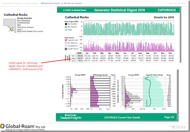Click the 'Generator Statistical Digest 2019' banner title
Image resolution: width=190 pixels, height=132 pixels.
click(x=120, y=10)
